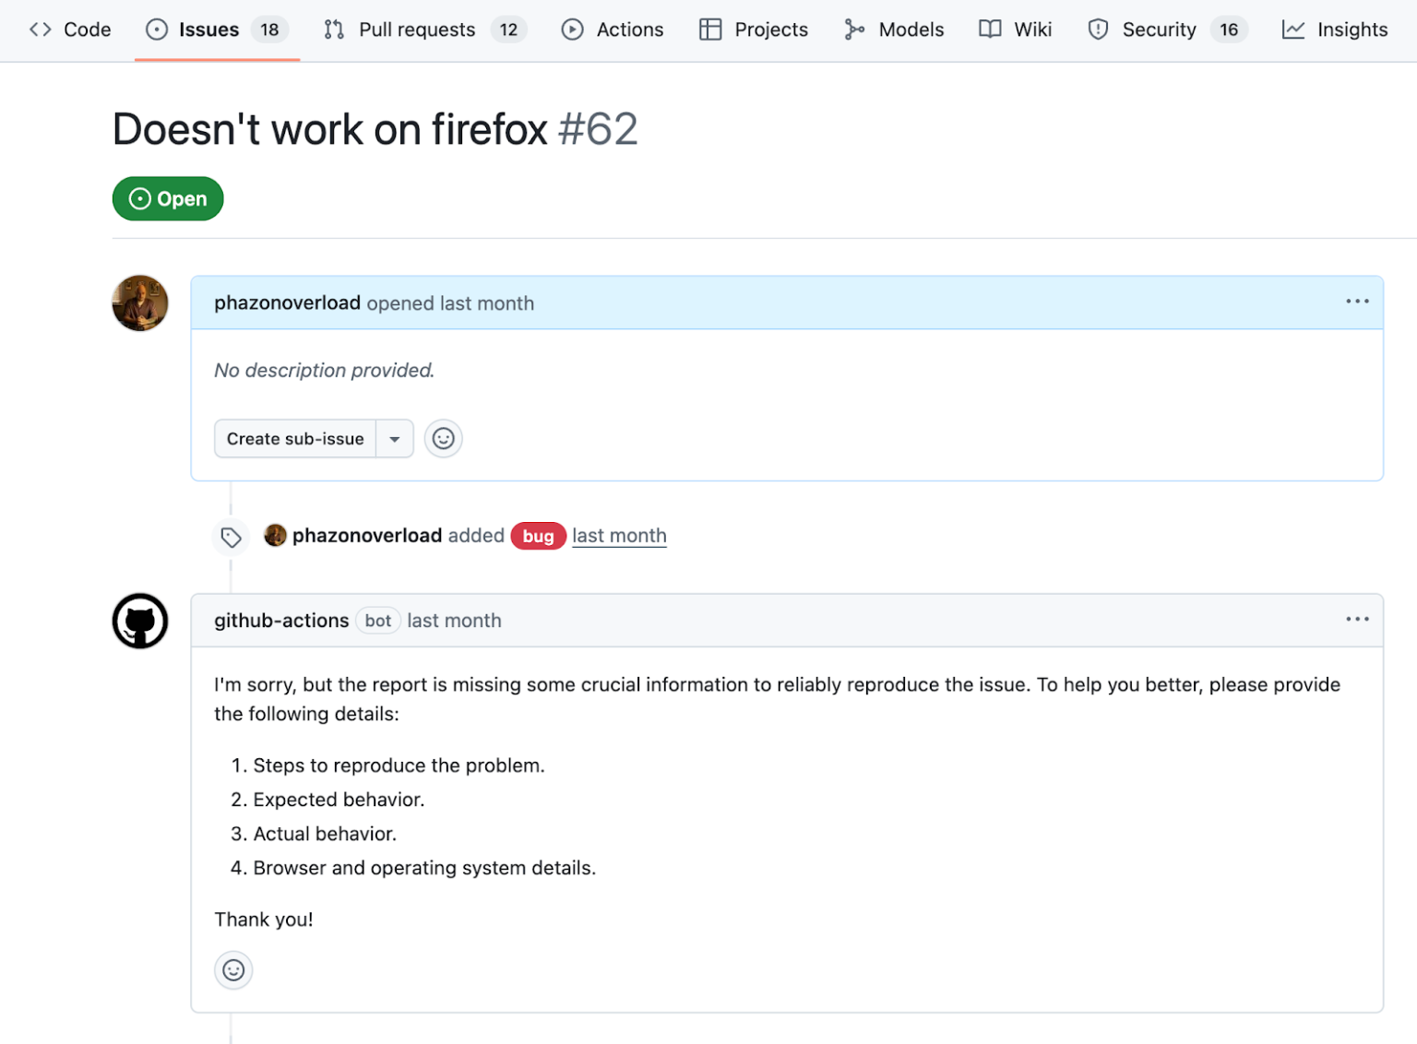
Task: Open the kebab menu on phazonoverload's comment
Action: [1357, 302]
